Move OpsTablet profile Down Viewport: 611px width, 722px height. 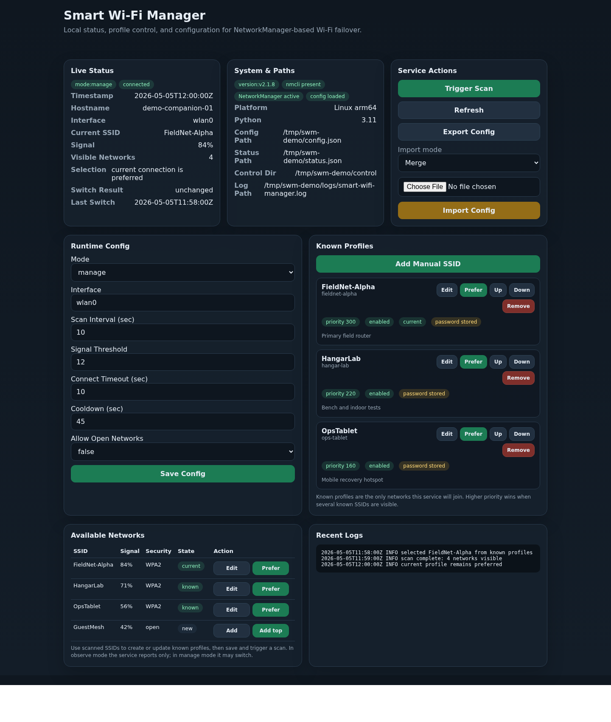click(x=522, y=434)
